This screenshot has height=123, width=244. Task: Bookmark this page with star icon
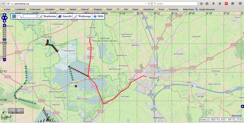click(x=201, y=4)
